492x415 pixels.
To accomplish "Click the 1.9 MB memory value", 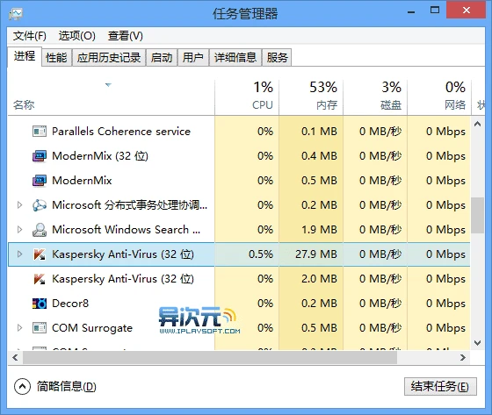I will [x=319, y=230].
